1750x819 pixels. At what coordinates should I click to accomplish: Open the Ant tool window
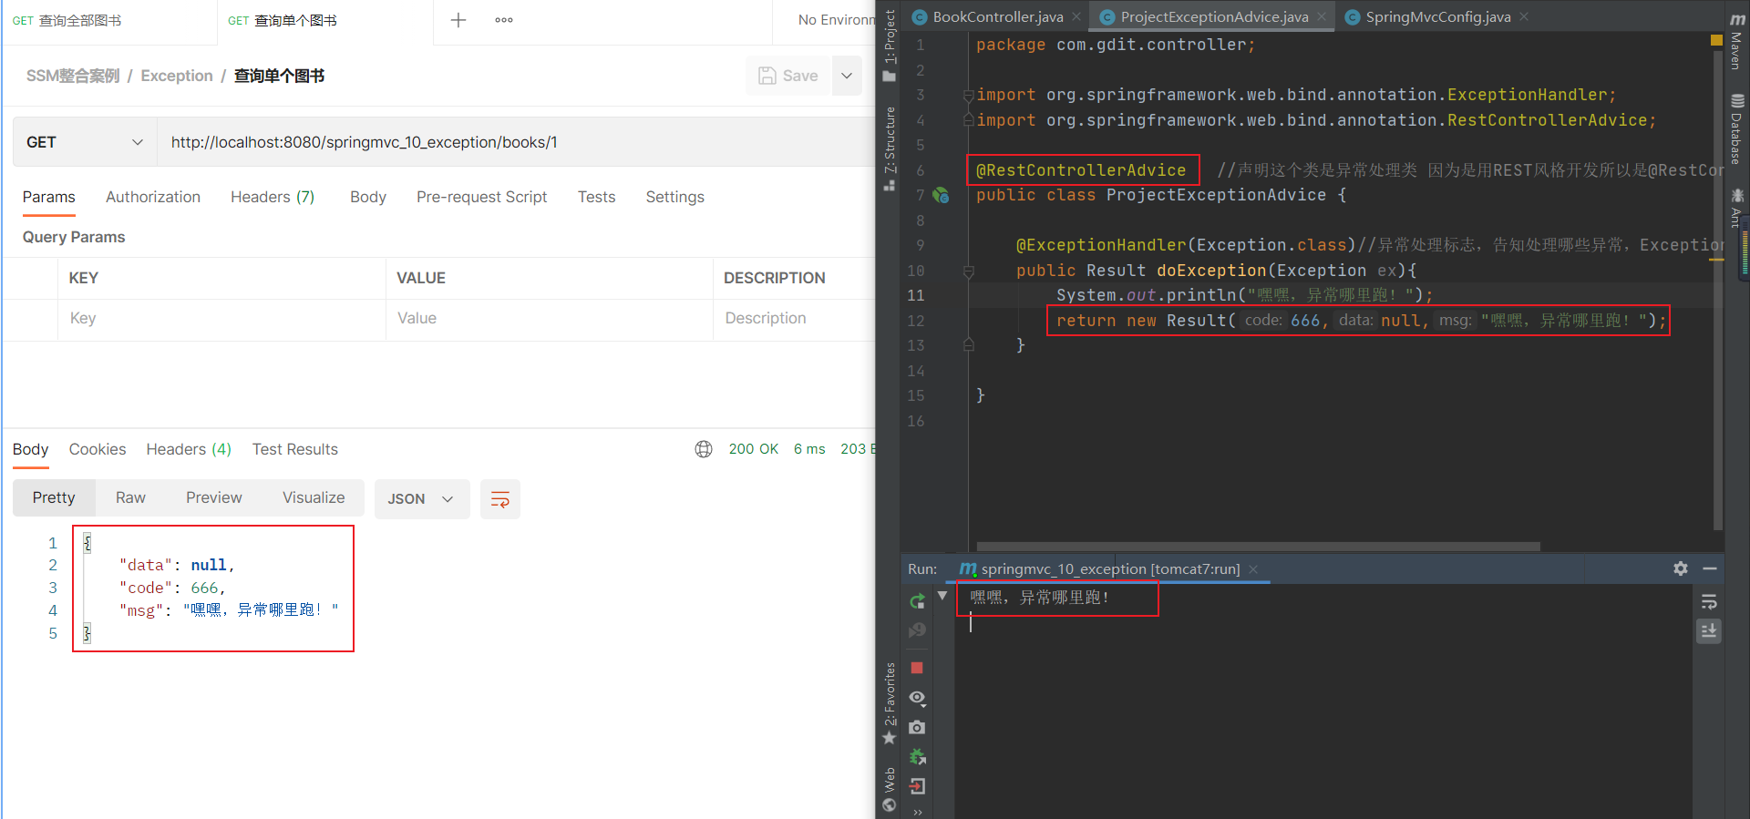pyautogui.click(x=1737, y=208)
